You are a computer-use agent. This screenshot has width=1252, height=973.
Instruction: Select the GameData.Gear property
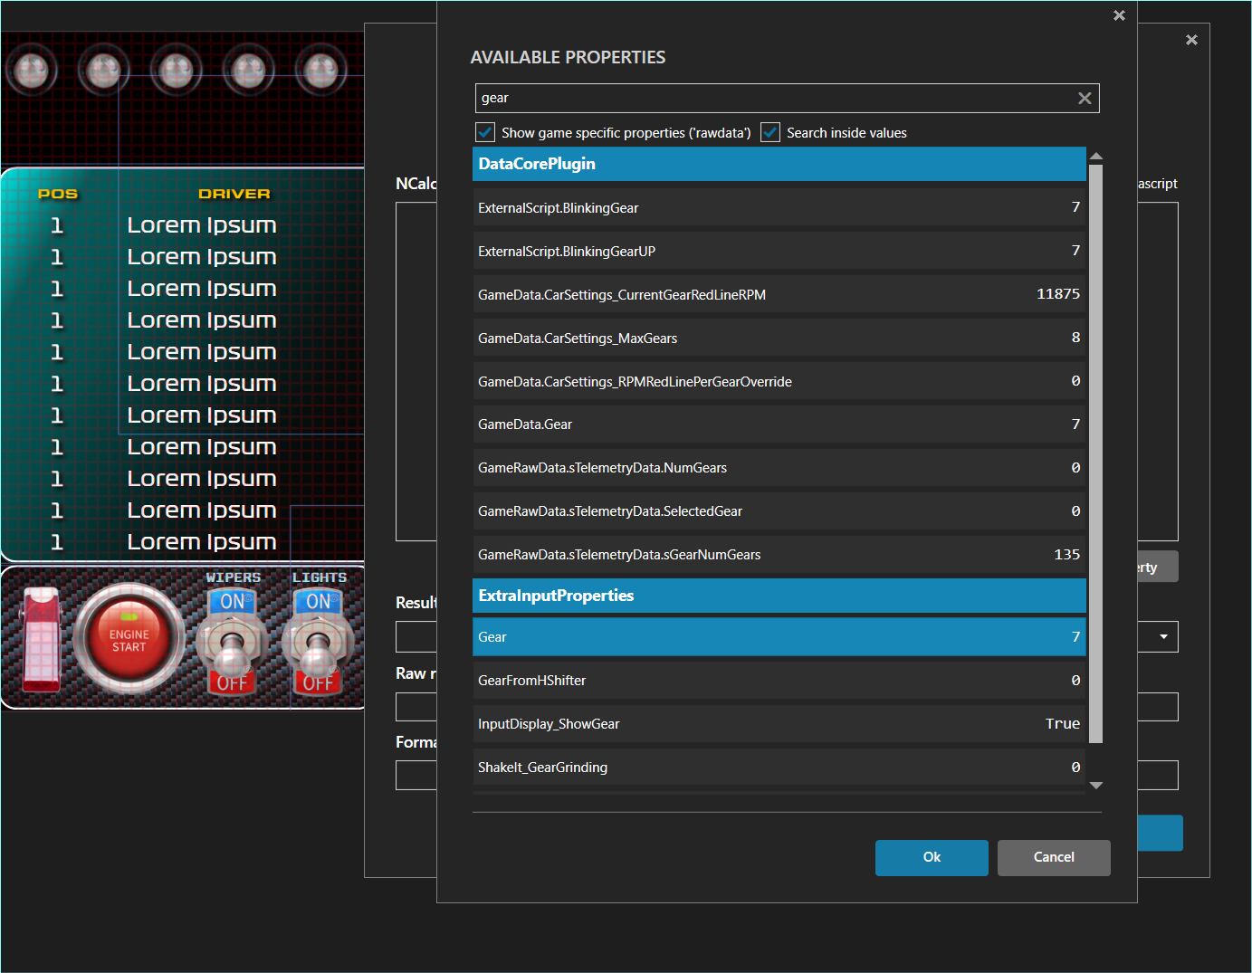tap(779, 424)
